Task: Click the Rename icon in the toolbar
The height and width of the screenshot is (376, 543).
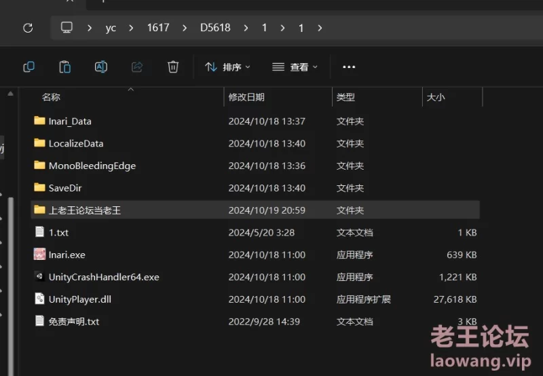Action: pyautogui.click(x=101, y=67)
